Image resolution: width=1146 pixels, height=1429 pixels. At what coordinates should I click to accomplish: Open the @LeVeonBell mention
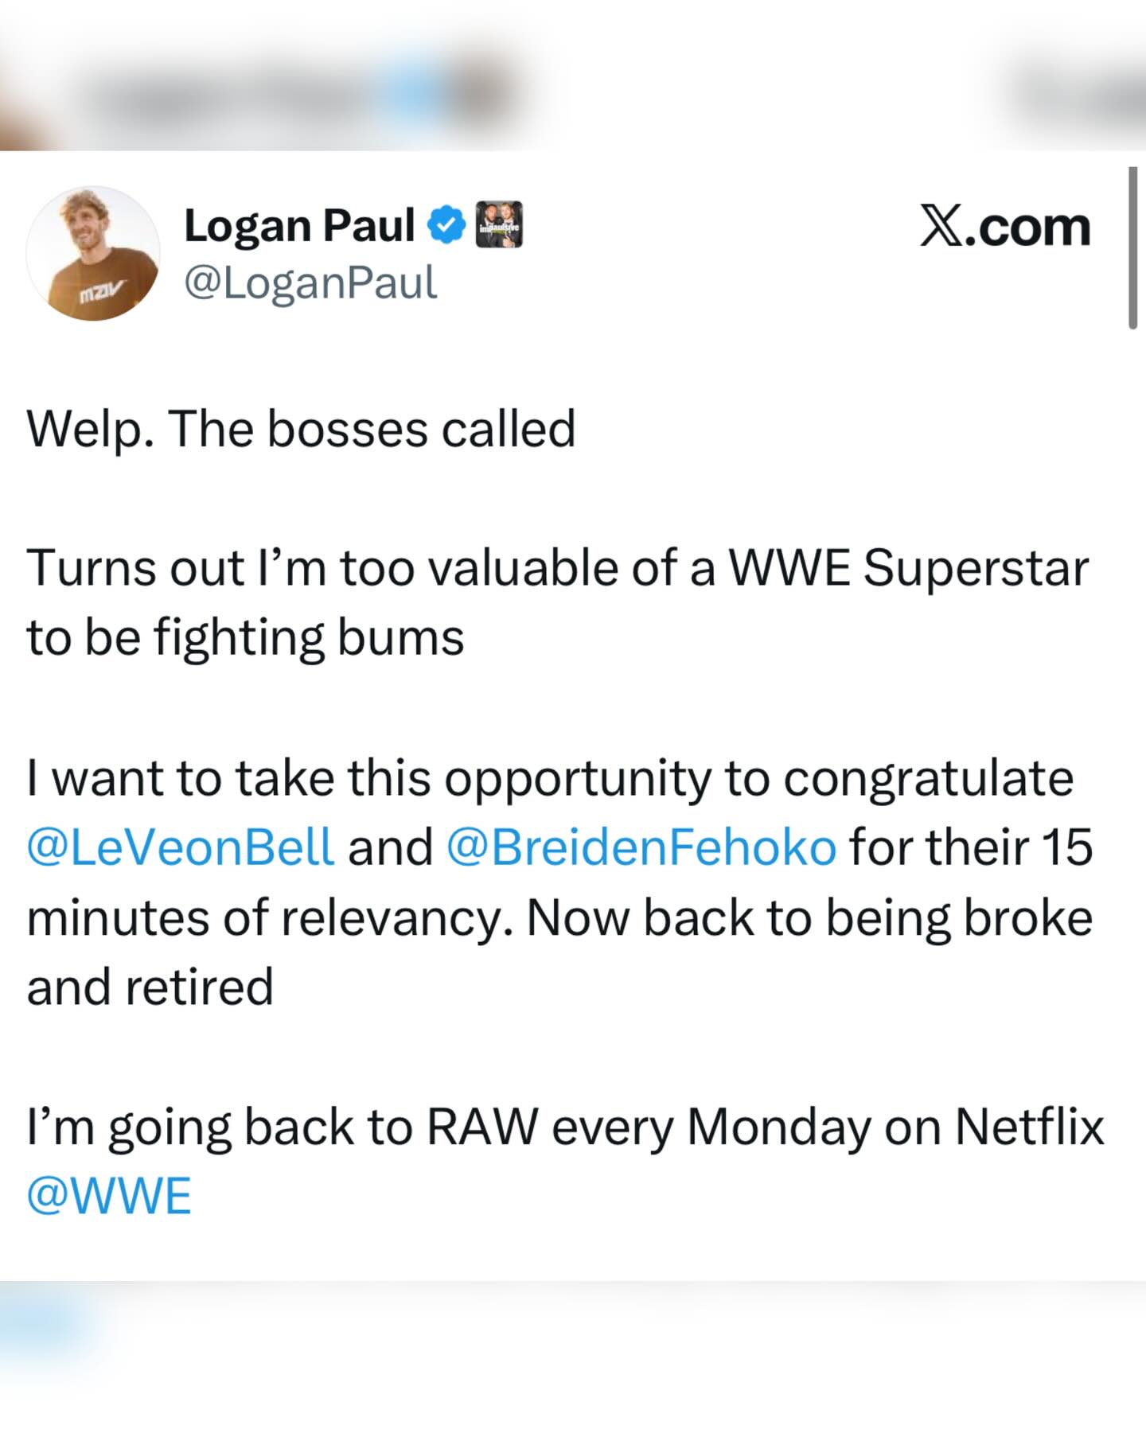pyautogui.click(x=180, y=847)
